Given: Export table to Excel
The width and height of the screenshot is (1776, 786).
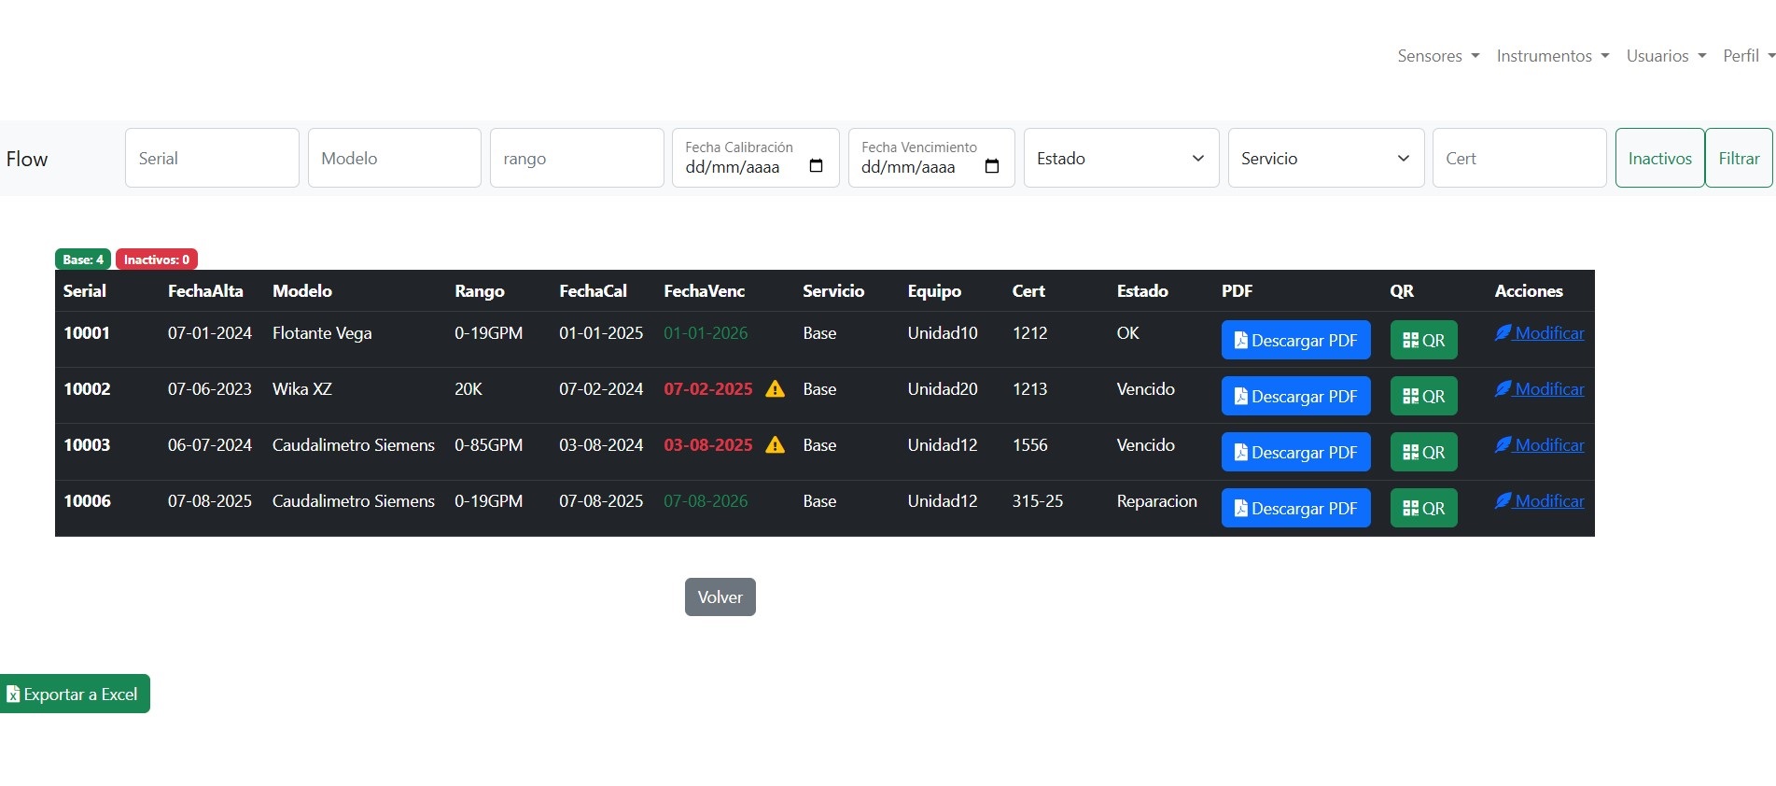Looking at the screenshot, I should coord(74,694).
